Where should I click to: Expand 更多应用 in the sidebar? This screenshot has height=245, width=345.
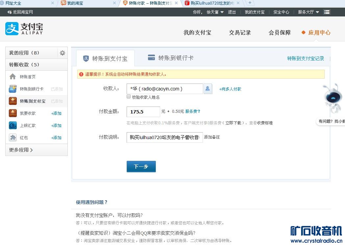21,150
